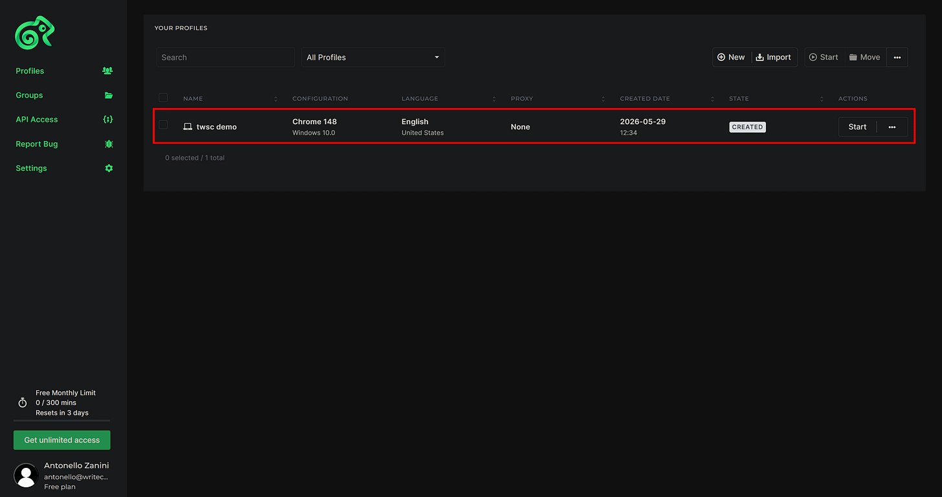Open the twsc demo row ellipsis actions menu
Viewport: 942px width, 497px height.
892,127
